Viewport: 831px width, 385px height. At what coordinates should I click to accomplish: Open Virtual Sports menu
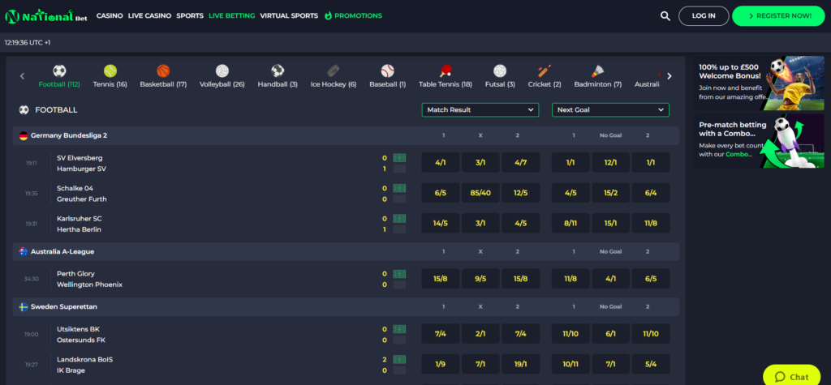coord(289,16)
